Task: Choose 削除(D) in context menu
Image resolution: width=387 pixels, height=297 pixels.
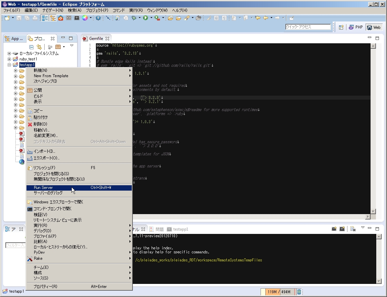Action: pyautogui.click(x=79, y=124)
